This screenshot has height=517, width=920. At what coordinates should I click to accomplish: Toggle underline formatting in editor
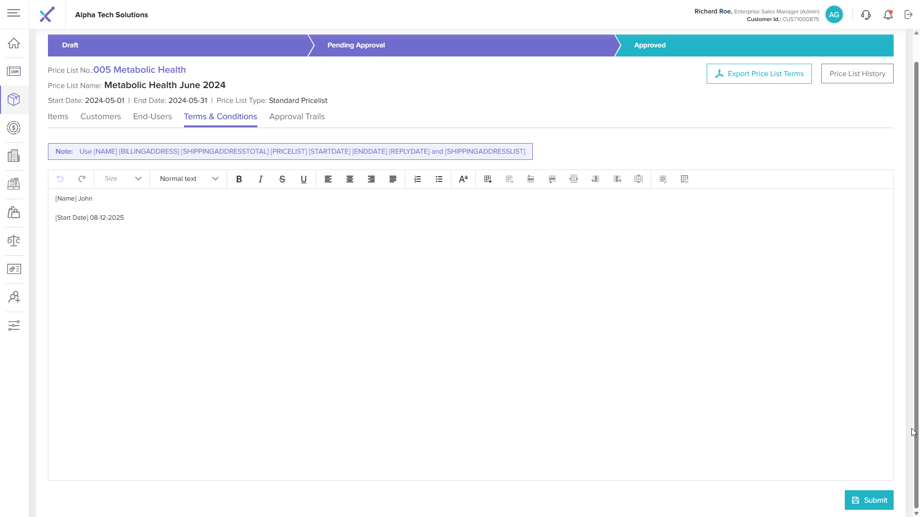[x=304, y=179]
